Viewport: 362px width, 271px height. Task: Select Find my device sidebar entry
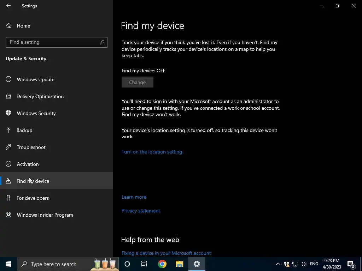point(57,181)
